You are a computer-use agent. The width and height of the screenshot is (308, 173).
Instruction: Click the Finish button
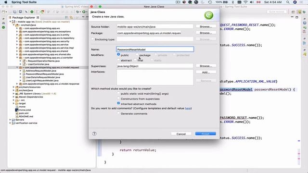pos(205,134)
